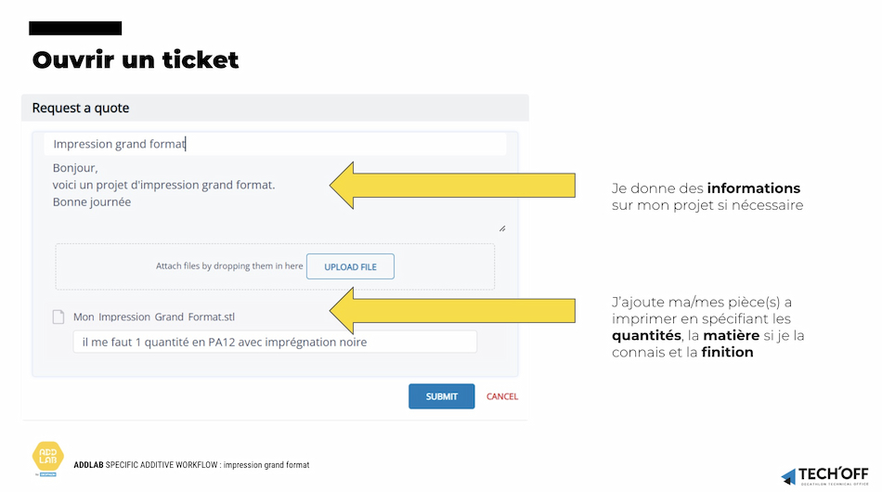Click the text area resize handle
The image size is (882, 492).
coord(501,228)
